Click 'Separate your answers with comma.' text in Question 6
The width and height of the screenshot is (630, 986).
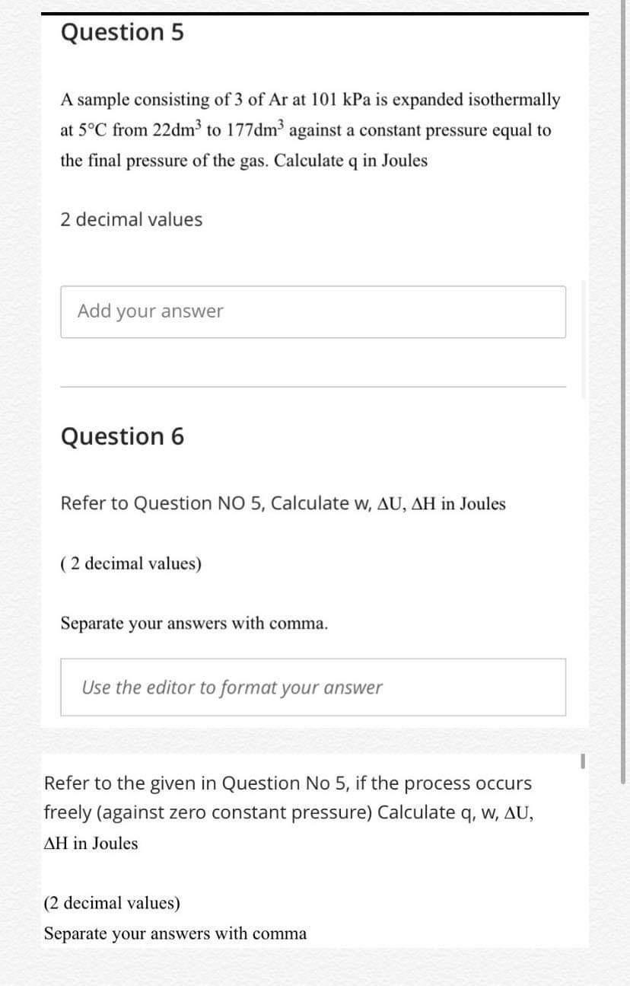(195, 623)
